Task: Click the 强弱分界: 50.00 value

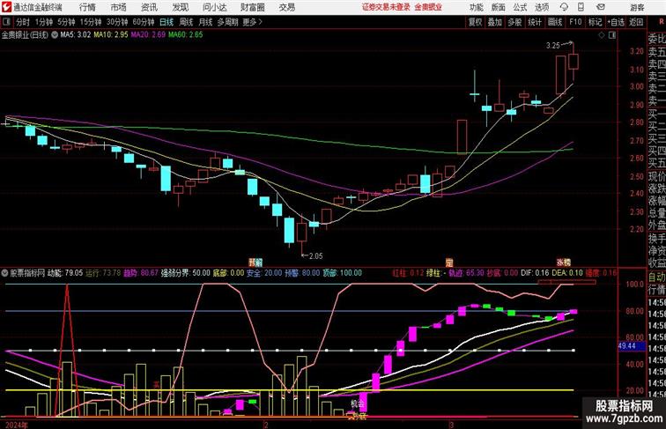Action: tap(185, 273)
